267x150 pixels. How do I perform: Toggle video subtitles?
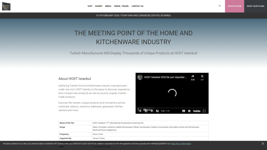point(184,111)
